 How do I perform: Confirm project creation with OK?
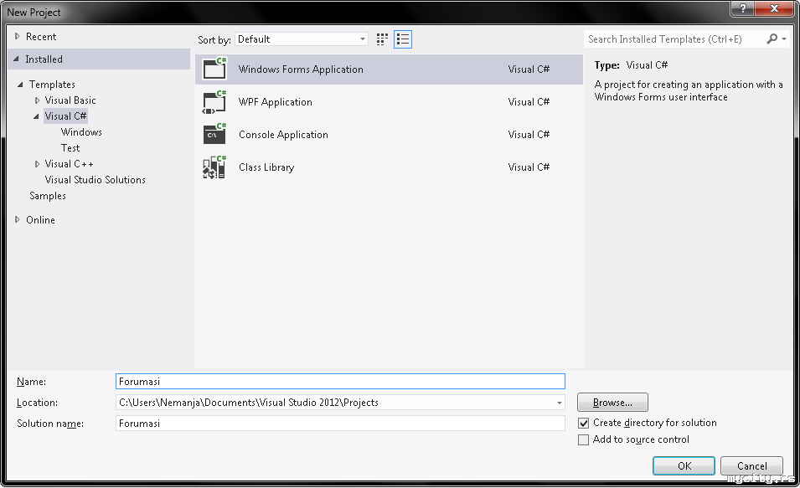[684, 466]
